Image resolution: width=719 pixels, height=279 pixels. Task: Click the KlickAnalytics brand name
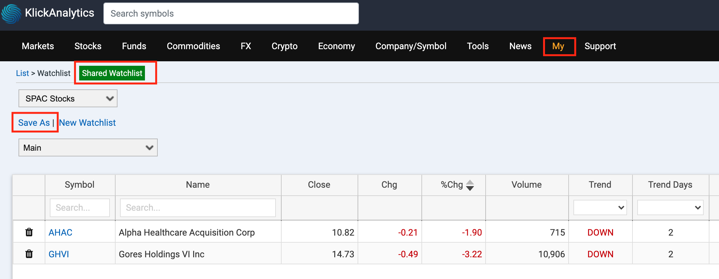click(x=59, y=13)
